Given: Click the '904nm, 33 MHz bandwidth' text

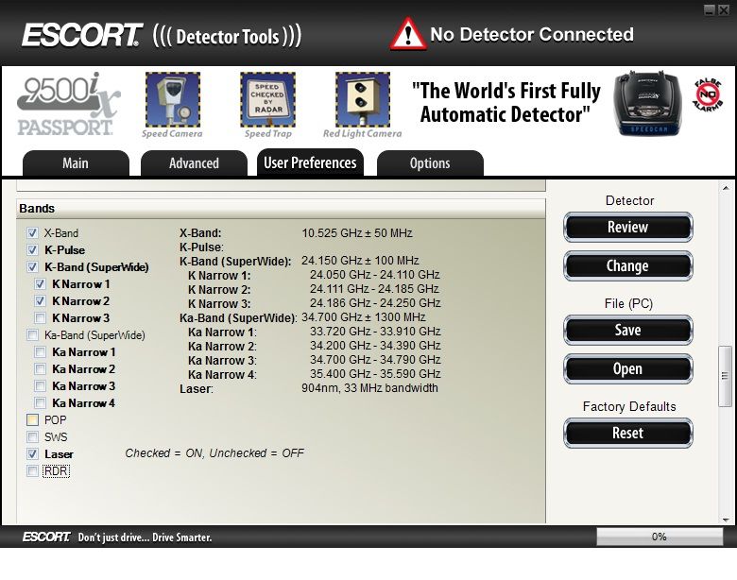Looking at the screenshot, I should 369,387.
